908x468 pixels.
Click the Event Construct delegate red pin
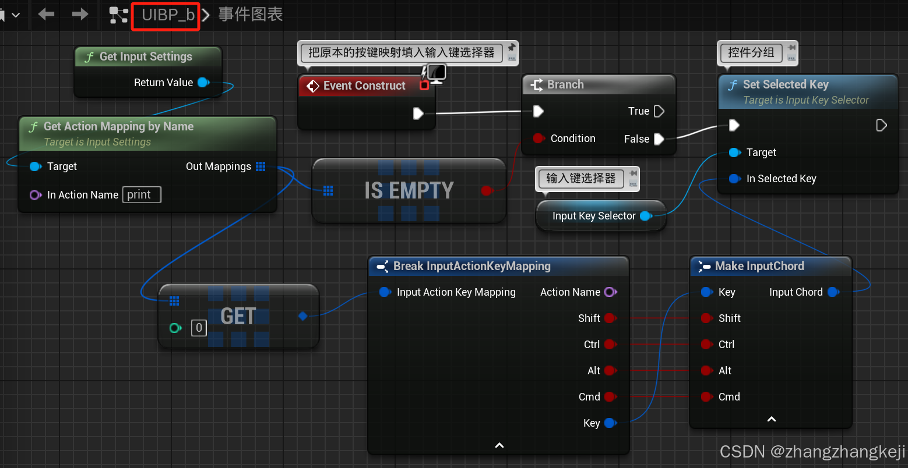424,86
